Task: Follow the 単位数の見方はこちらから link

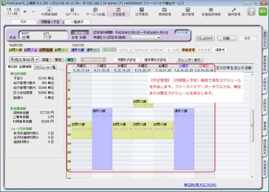Action: [x=200, y=185]
